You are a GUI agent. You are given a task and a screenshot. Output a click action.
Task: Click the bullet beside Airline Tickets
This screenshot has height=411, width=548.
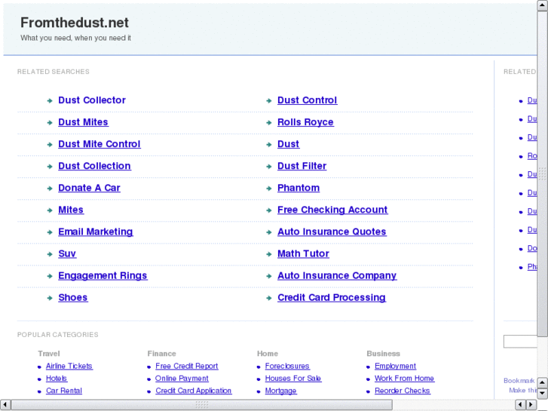39,367
